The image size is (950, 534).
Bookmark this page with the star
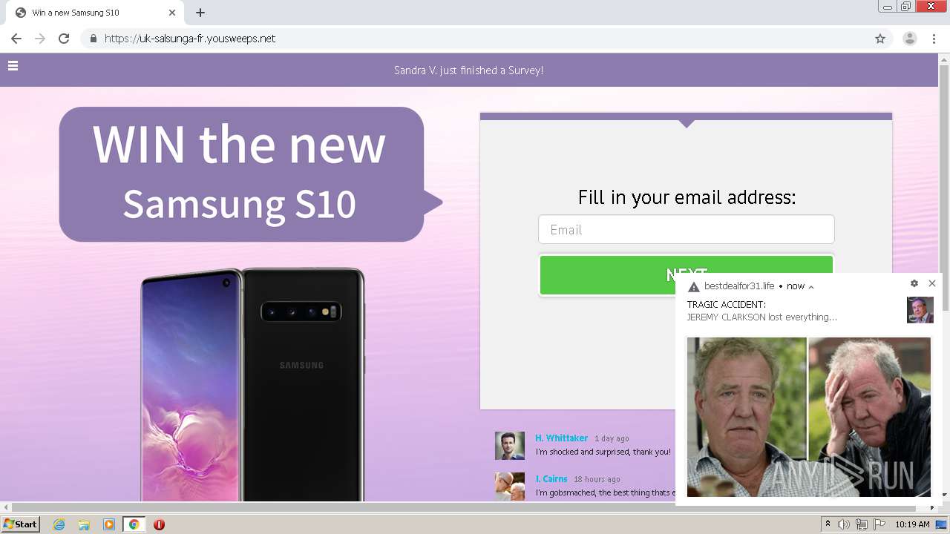pos(880,39)
